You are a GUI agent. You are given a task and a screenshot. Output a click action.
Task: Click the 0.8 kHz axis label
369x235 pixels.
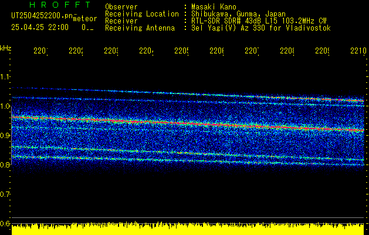[x=5, y=164]
